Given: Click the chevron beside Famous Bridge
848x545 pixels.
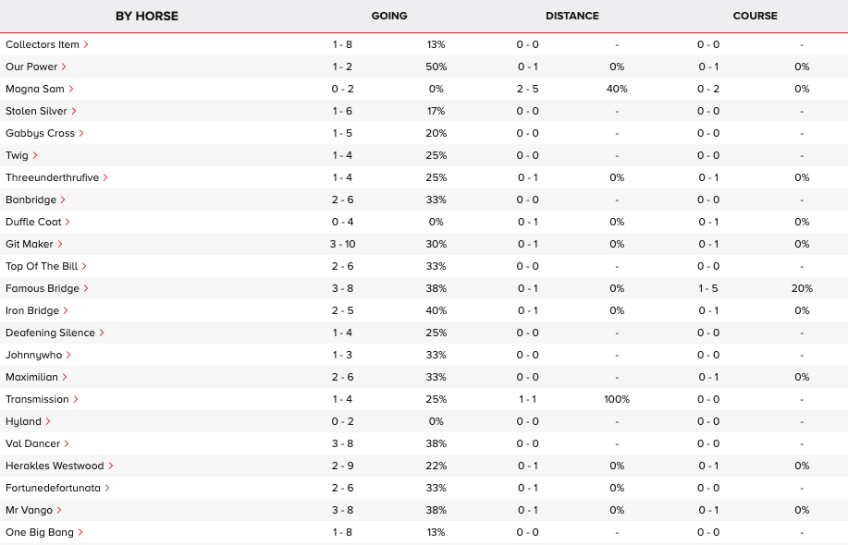Looking at the screenshot, I should (86, 288).
